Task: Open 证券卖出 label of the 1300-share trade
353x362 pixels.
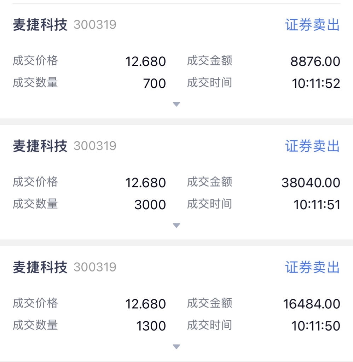Action: (x=312, y=267)
